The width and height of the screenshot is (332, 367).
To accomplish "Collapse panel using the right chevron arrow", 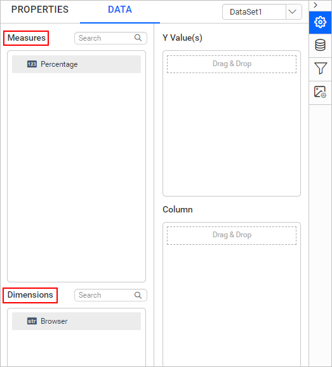I will pos(315,5).
